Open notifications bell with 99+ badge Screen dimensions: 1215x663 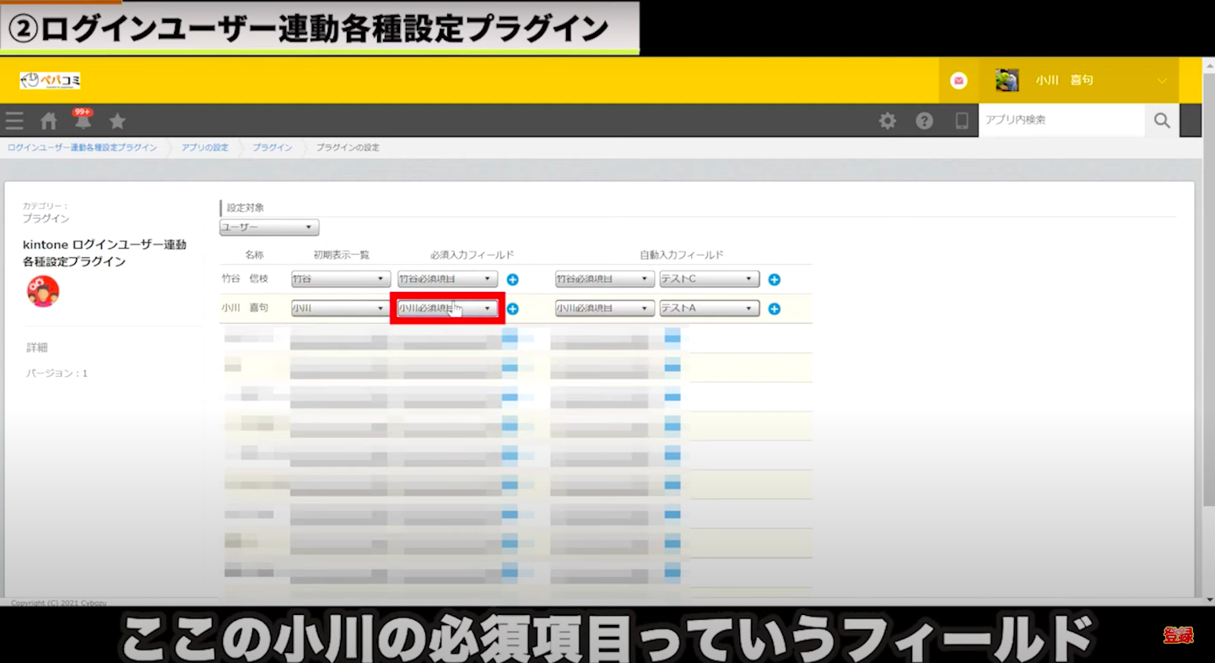pyautogui.click(x=83, y=121)
